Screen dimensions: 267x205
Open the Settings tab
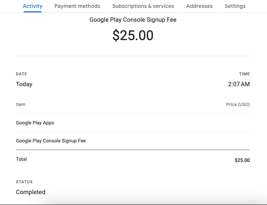[x=235, y=6]
